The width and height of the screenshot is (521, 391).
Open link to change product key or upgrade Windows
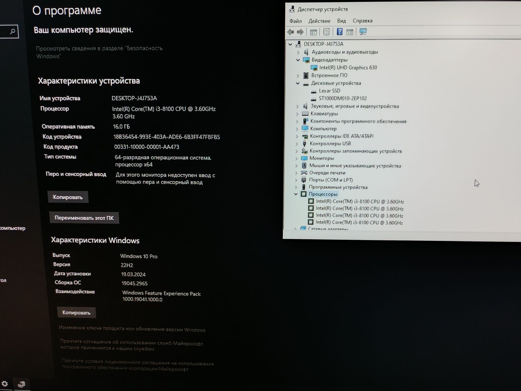tap(132, 329)
